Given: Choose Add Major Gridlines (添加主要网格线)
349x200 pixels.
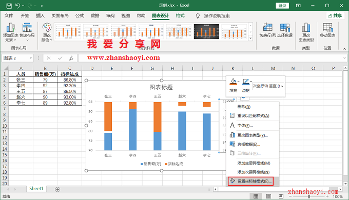Looking at the screenshot, I should pyautogui.click(x=253, y=163).
